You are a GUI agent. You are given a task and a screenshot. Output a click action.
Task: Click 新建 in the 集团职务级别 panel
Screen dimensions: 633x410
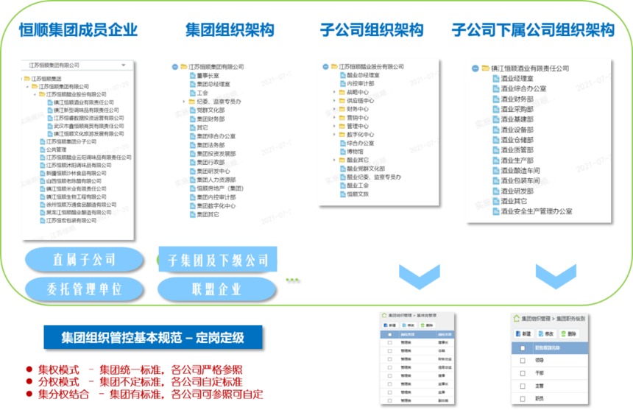[x=523, y=333]
